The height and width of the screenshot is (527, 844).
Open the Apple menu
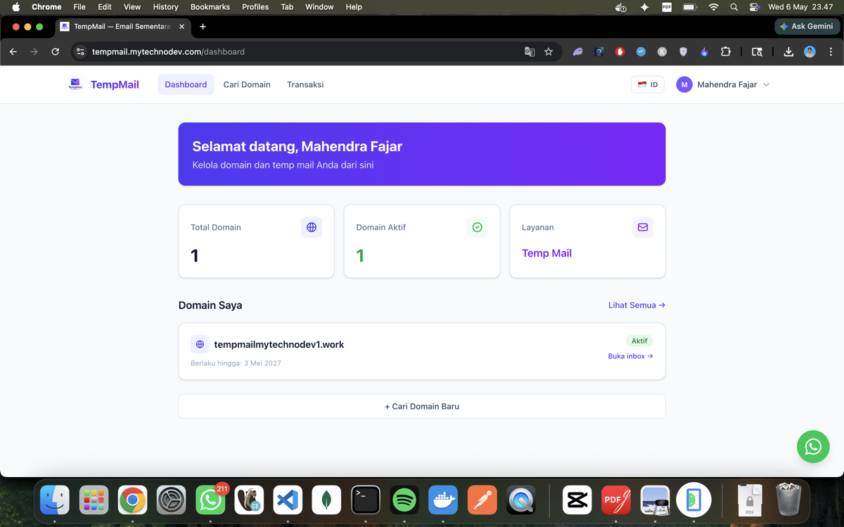click(x=15, y=7)
